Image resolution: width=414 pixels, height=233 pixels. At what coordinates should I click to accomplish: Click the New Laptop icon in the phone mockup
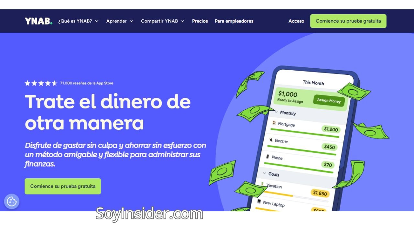pyautogui.click(x=259, y=201)
